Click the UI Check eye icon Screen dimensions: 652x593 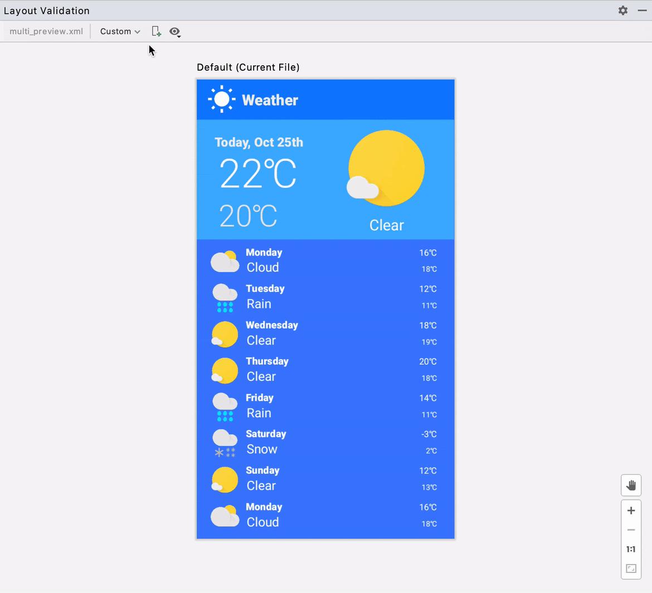point(174,31)
